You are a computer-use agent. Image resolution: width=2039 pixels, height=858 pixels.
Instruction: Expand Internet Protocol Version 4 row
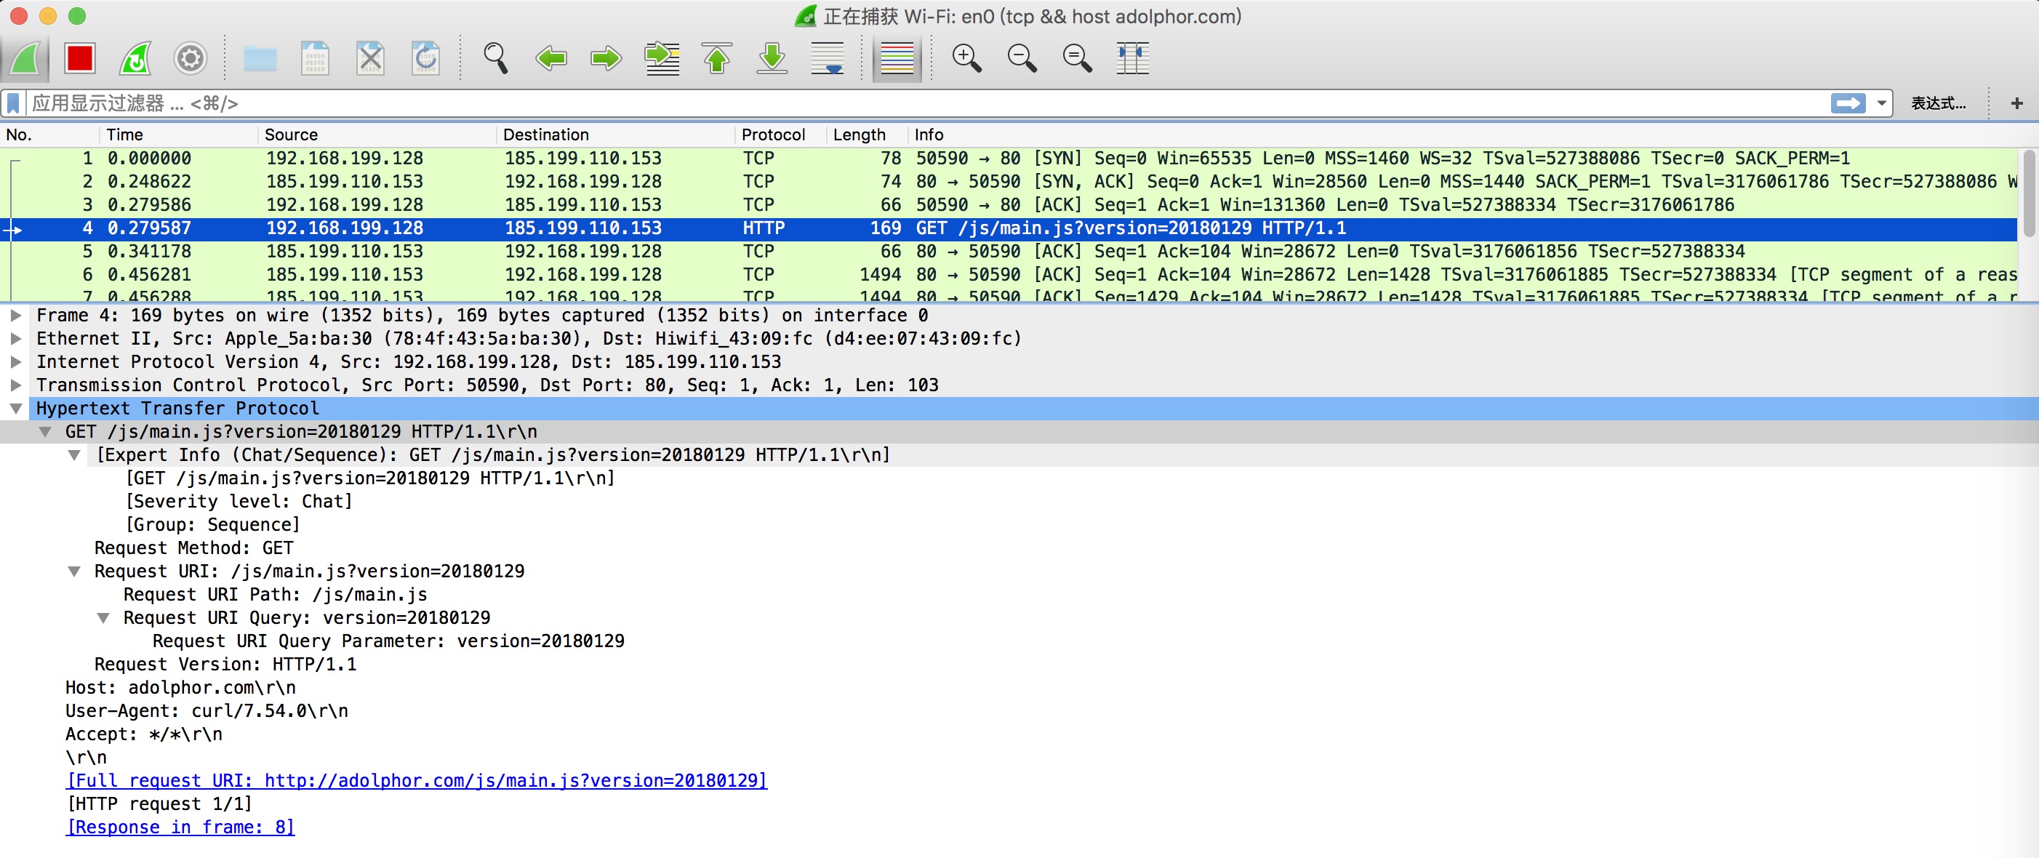(15, 363)
